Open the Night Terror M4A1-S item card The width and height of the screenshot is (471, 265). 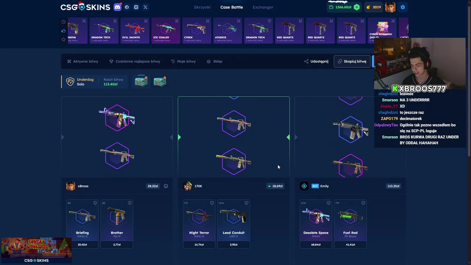[199, 224]
